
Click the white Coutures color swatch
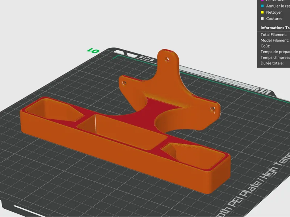262,19
